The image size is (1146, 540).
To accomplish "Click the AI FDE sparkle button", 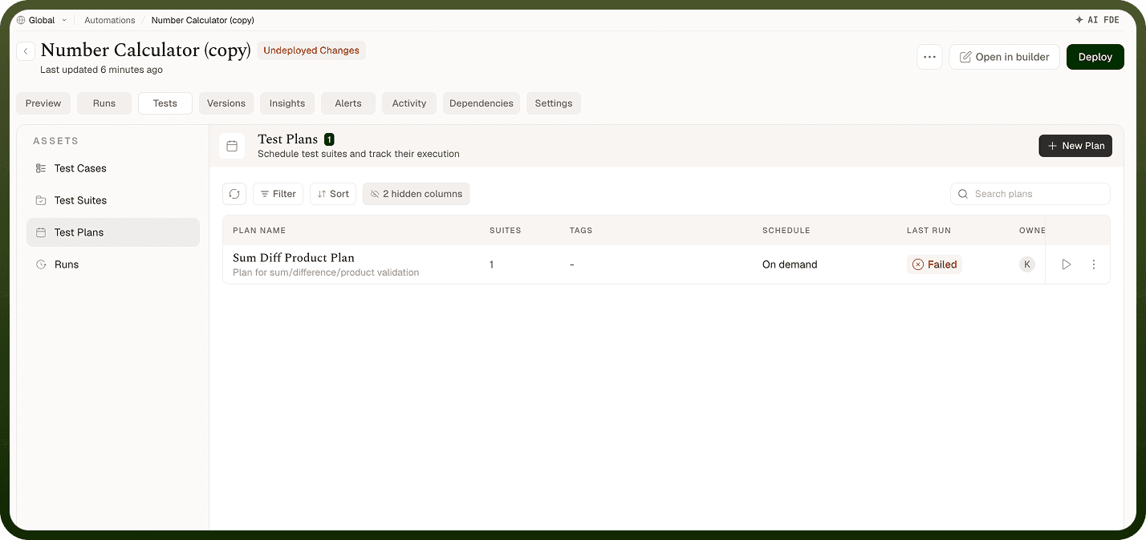I will [x=1097, y=20].
